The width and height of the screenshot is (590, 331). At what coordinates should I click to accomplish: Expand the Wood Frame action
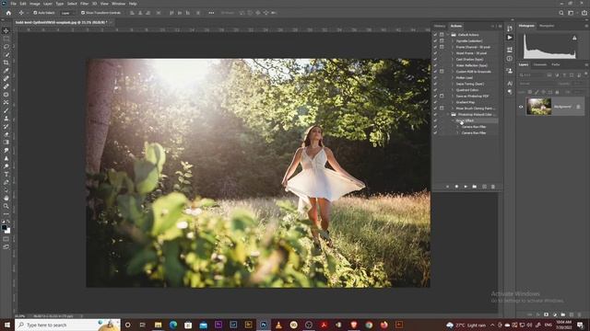[453, 53]
